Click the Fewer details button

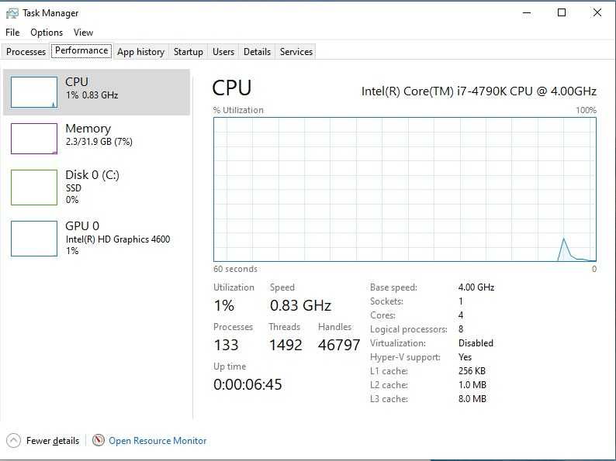[53, 441]
